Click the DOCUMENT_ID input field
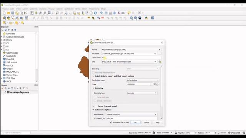 coord(131,118)
